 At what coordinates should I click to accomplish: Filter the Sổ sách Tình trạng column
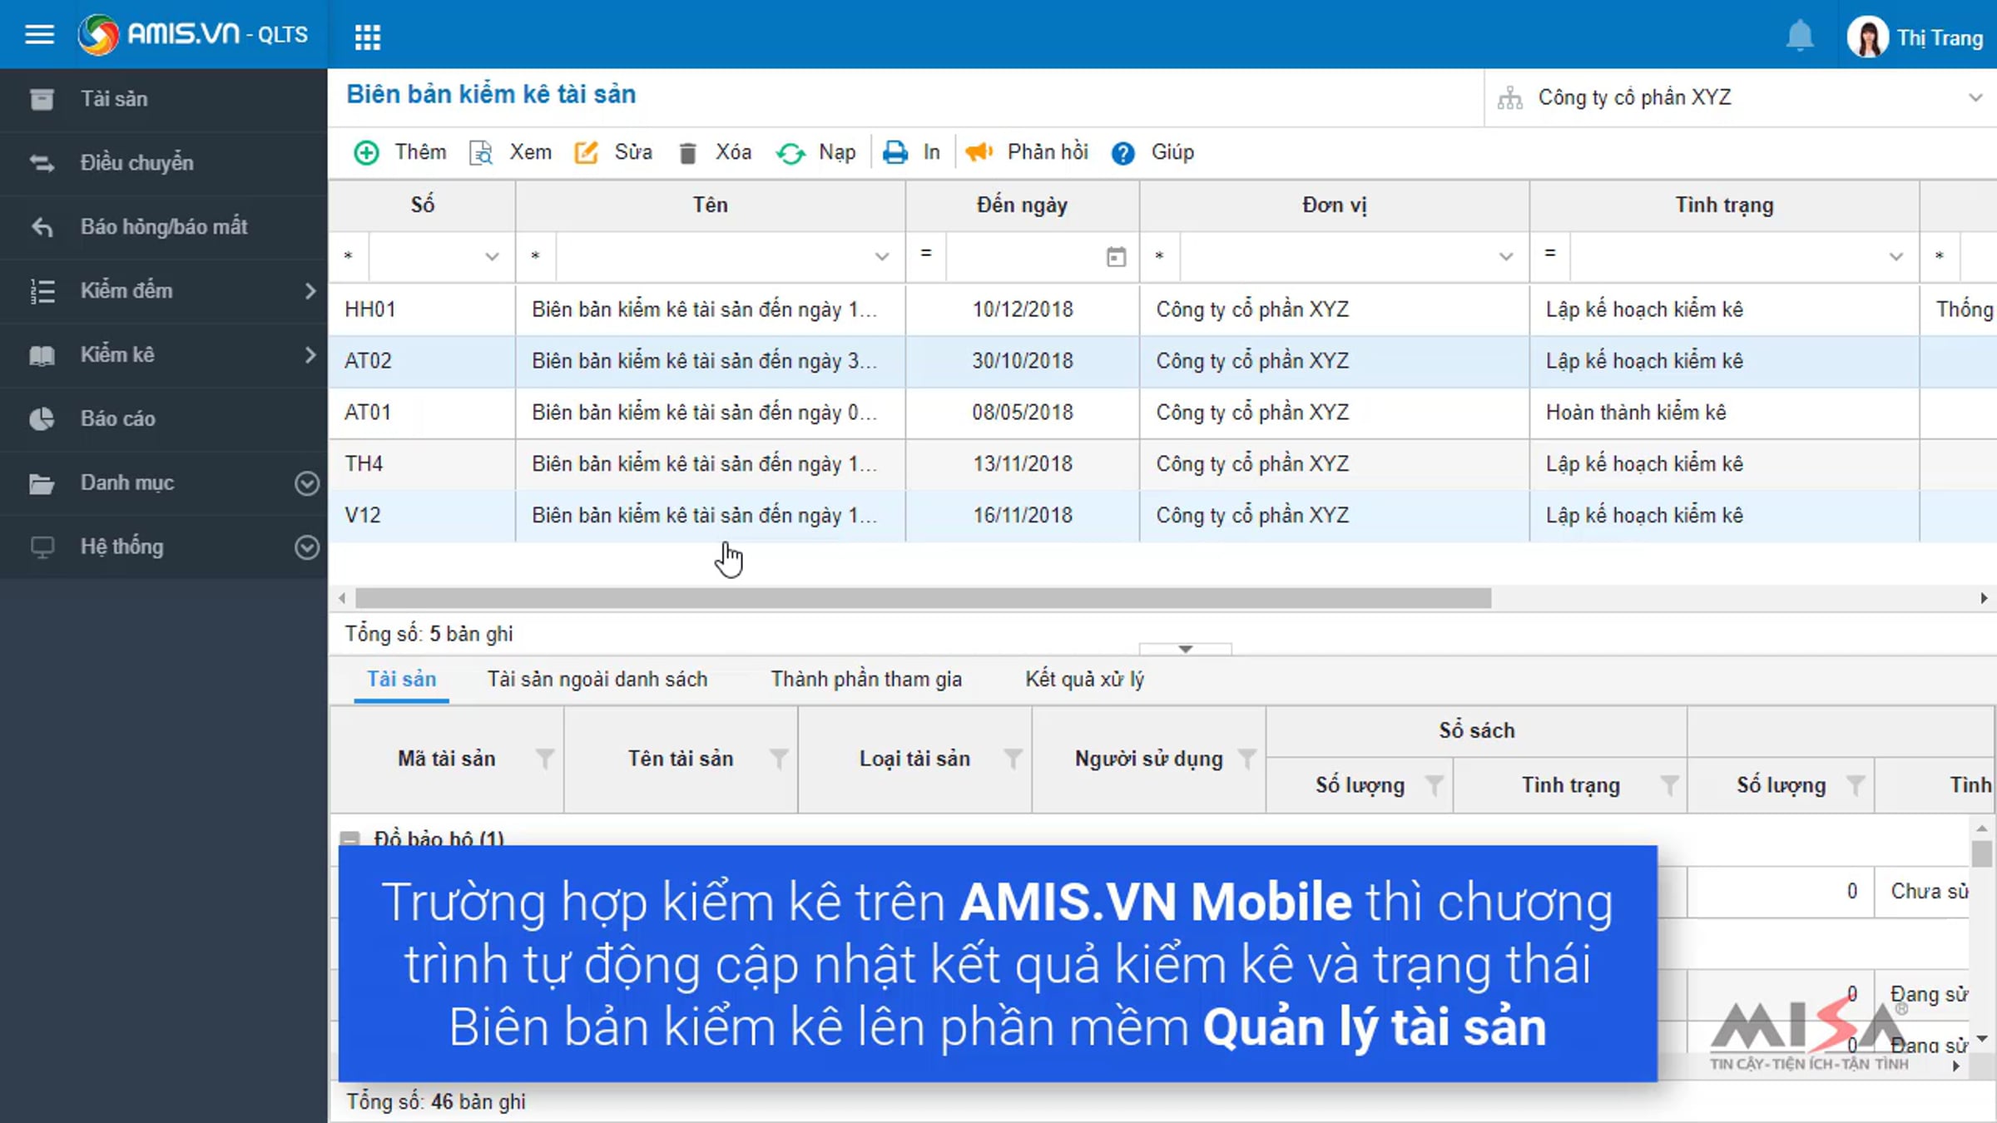(x=1668, y=785)
